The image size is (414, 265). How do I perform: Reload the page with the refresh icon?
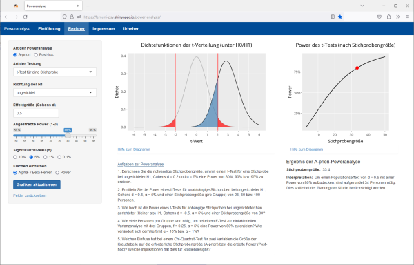(x=26, y=17)
